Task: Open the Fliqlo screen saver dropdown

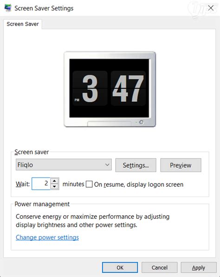Action: click(x=64, y=165)
